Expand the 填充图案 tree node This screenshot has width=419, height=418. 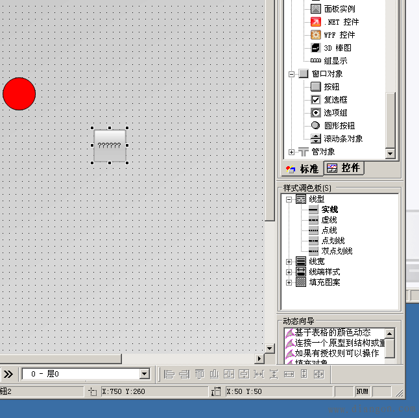click(x=289, y=283)
